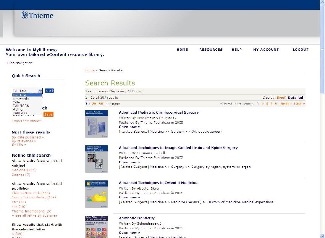Go to results page 3
Image resolution: width=325 pixels, height=238 pixels.
pos(267,103)
